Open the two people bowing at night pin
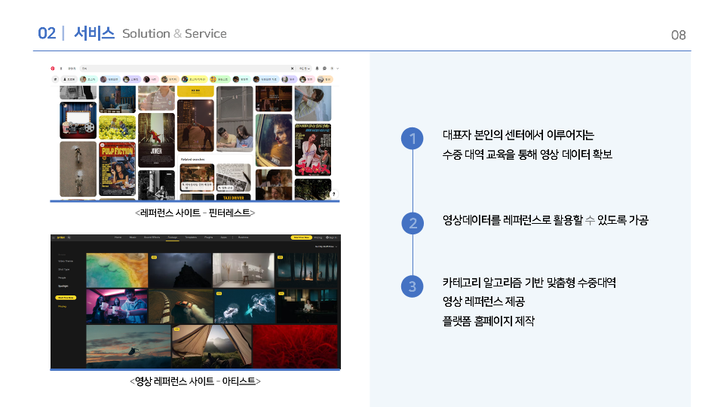 click(x=195, y=126)
